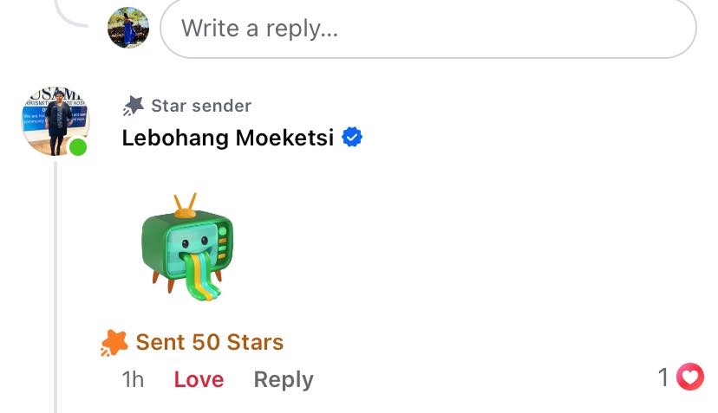This screenshot has height=413, width=718.
Task: Click the green online status dot
Action: pyautogui.click(x=78, y=147)
